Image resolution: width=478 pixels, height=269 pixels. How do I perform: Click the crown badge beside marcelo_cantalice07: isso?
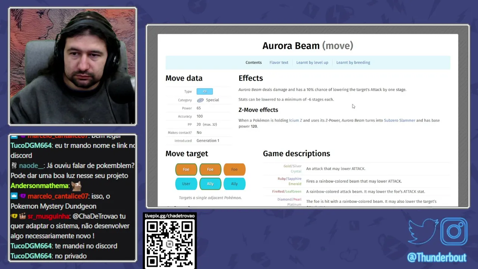14,196
